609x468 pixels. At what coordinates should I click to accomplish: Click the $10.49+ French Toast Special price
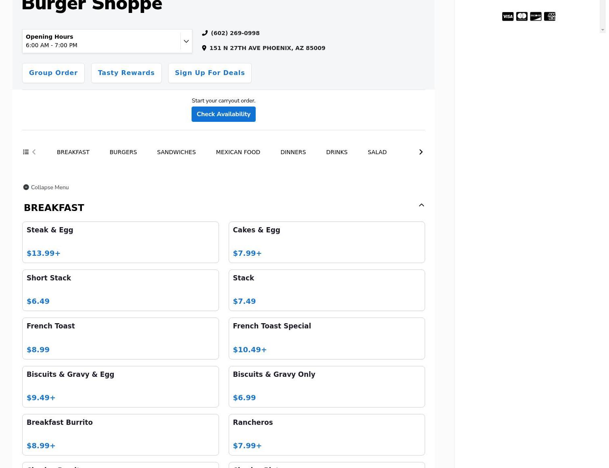[250, 350]
